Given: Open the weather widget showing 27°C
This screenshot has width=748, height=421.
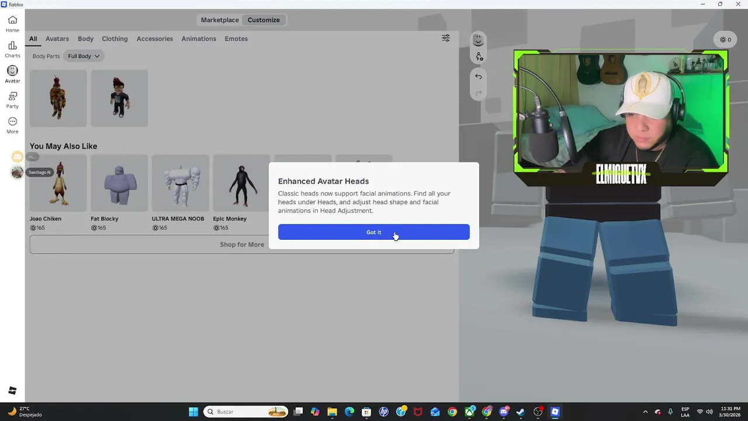Looking at the screenshot, I should [25, 412].
